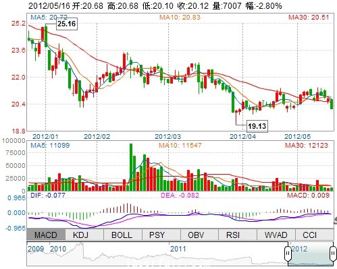Click the left range slider handle
The height and width of the screenshot is (269, 337).
tap(288, 253)
